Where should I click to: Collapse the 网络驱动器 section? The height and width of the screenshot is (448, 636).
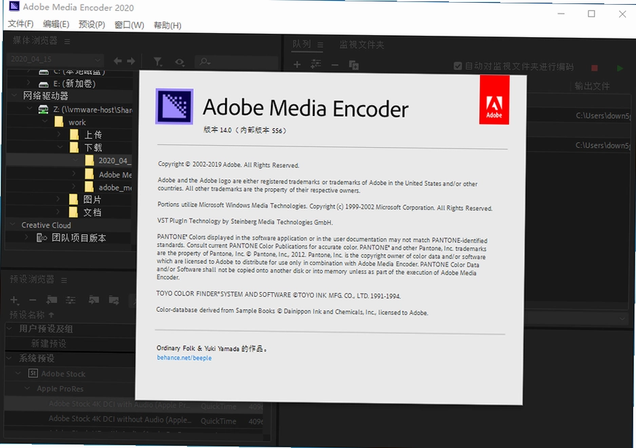coord(14,96)
